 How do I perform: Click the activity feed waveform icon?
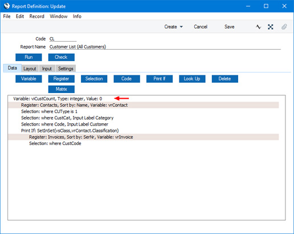point(258,27)
